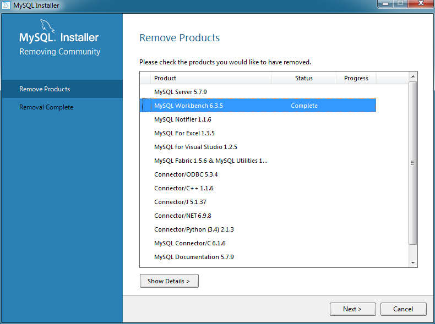The width and height of the screenshot is (435, 324).
Task: Click the MySQL dolphin logo
Action: 47,26
